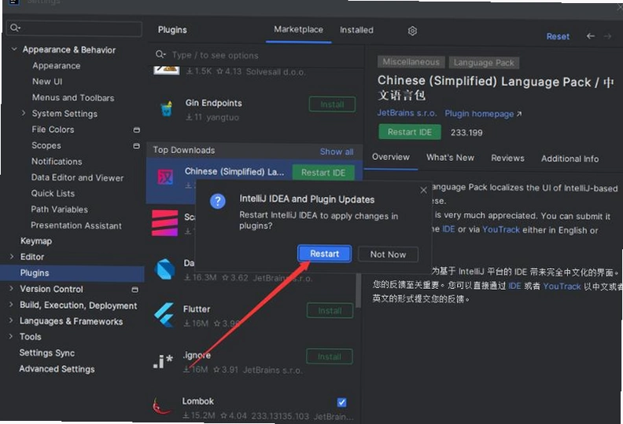
Task: Click the Language Pack tag
Action: click(484, 63)
